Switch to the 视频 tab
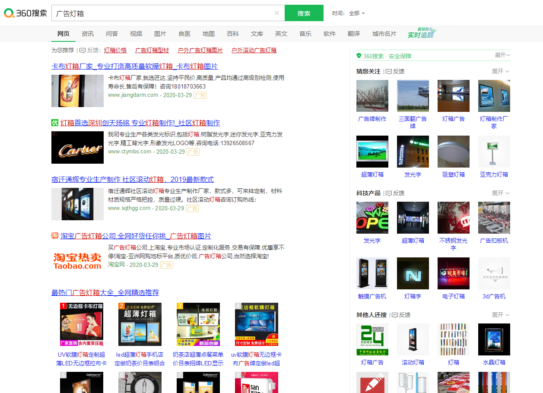Viewport: 543px width, 393px height. click(136, 34)
